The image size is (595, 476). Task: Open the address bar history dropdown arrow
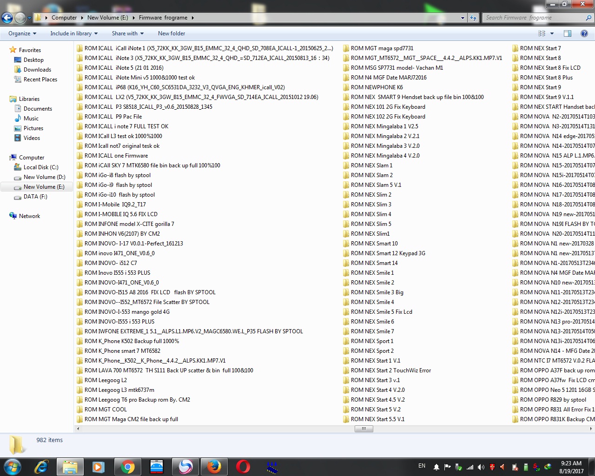coord(463,18)
